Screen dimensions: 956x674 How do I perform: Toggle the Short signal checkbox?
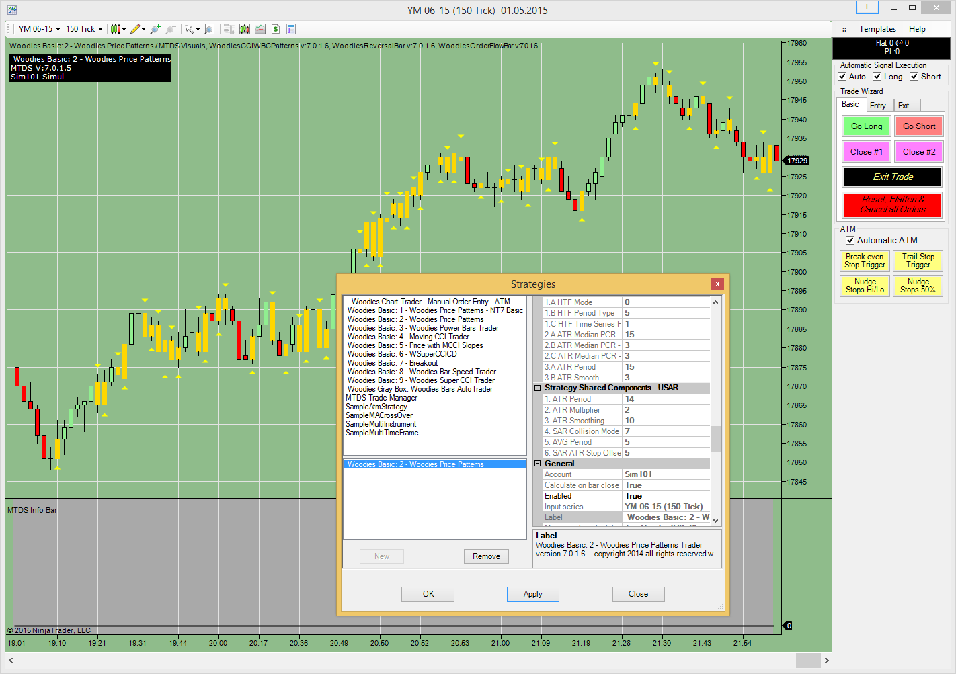pyautogui.click(x=914, y=77)
